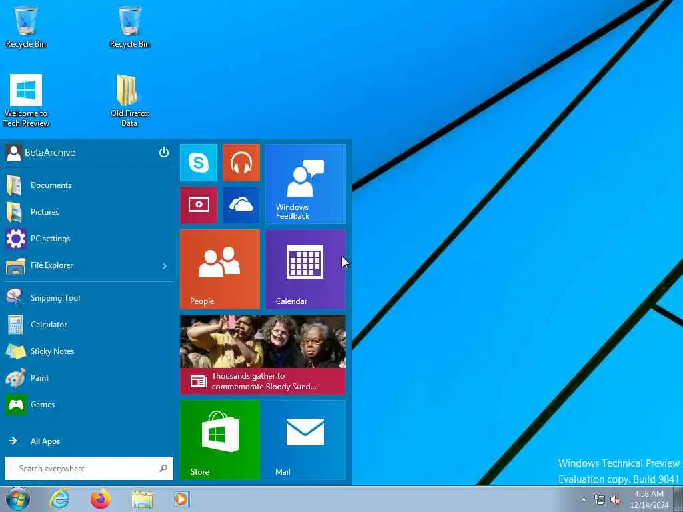Open the Music headphones tile

click(241, 163)
